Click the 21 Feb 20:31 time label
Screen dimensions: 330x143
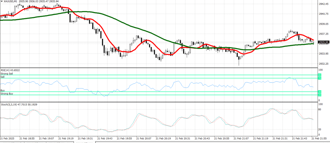pos(182,139)
